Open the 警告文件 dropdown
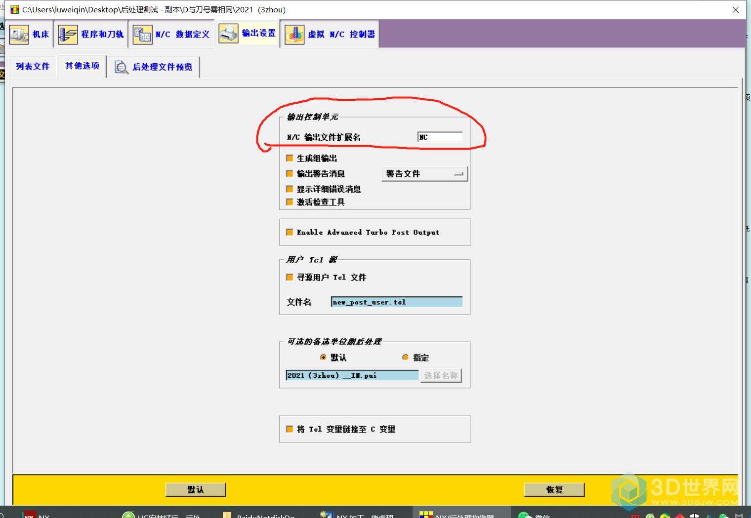Viewport: 751px width, 518px height. click(425, 174)
